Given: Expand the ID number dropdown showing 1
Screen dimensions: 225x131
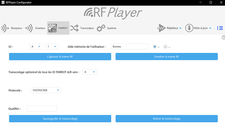Looking at the screenshot, I should tap(52, 47).
